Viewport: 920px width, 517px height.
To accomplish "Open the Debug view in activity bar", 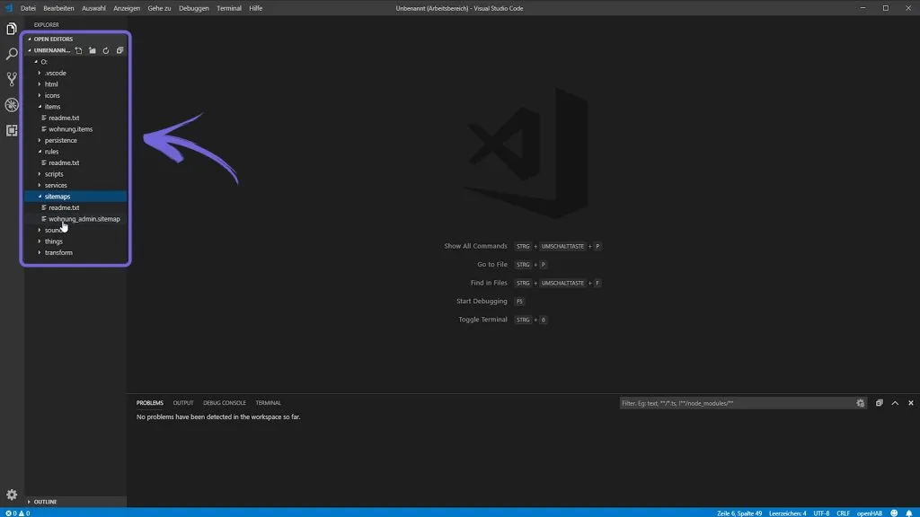I will [11, 105].
